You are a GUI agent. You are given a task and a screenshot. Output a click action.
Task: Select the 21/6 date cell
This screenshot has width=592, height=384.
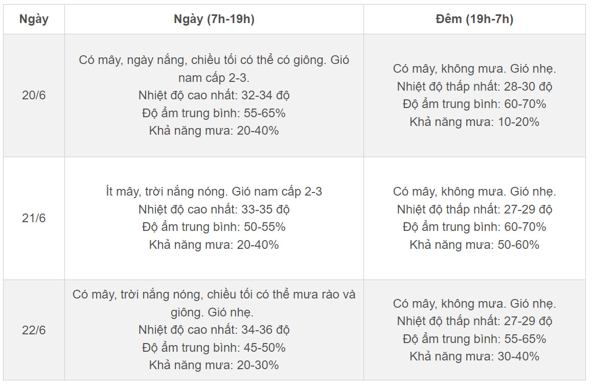coord(34,218)
